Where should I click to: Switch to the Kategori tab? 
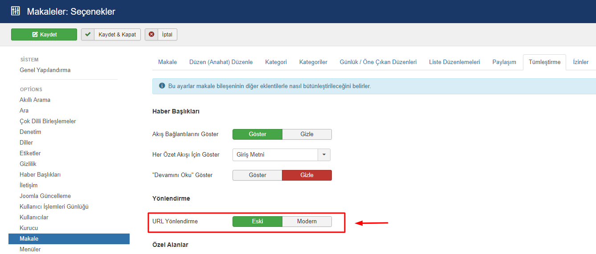pos(276,62)
